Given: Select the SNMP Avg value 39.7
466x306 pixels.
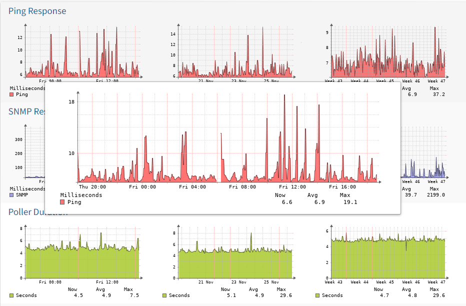Looking at the screenshot, I should 411,195.
